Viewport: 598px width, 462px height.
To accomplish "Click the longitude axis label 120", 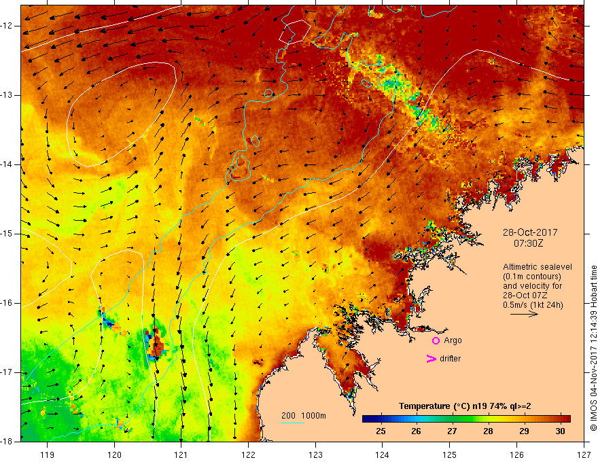I will [x=114, y=455].
